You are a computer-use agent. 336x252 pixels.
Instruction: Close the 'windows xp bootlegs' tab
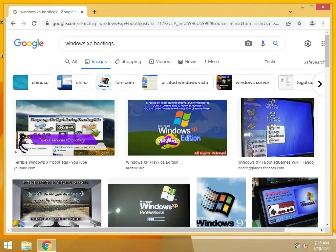[x=82, y=12]
